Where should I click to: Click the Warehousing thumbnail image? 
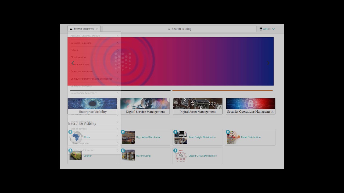point(128,155)
